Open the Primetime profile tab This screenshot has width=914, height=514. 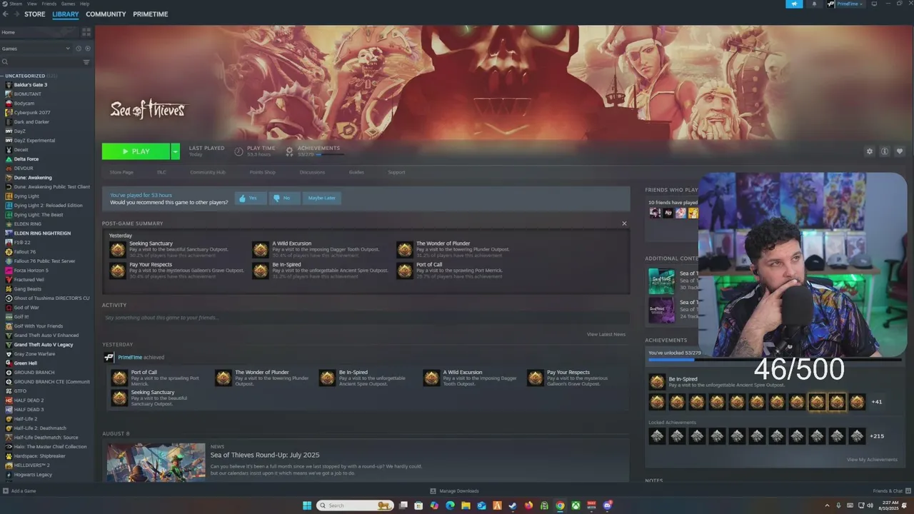tap(151, 14)
